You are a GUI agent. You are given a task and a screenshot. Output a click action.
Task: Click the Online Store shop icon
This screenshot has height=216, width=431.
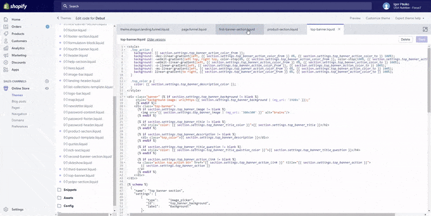(x=6, y=88)
